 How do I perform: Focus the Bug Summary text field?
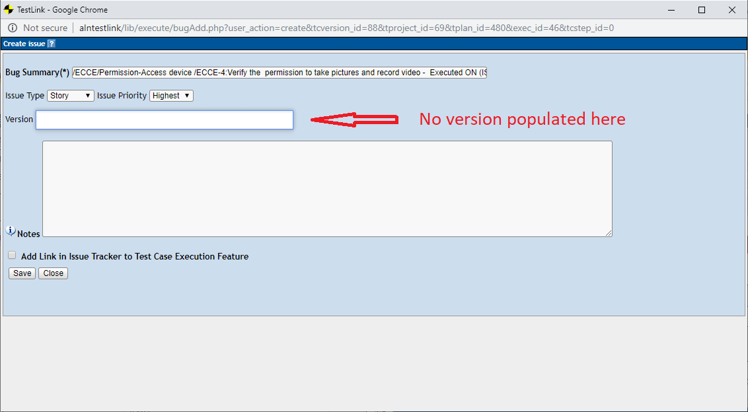280,73
